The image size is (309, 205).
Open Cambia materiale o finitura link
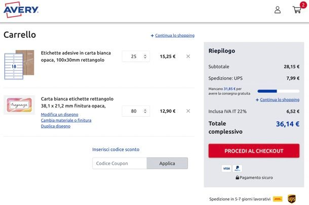66,120
